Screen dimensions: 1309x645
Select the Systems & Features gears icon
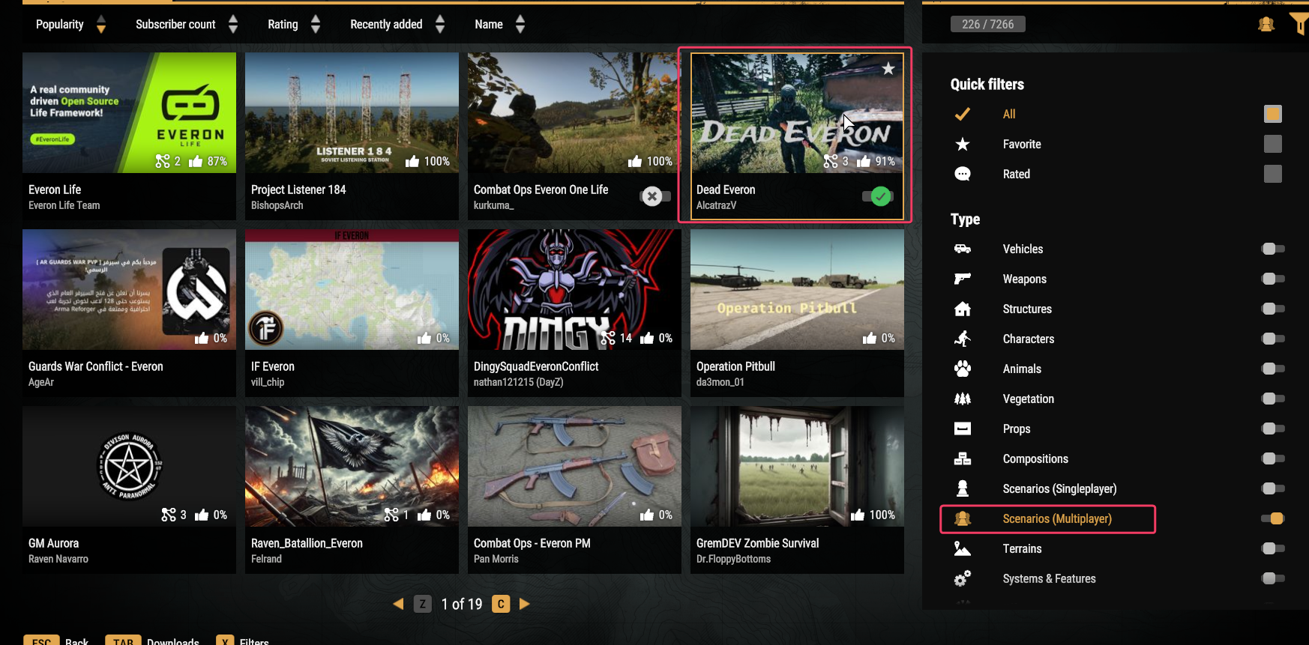(x=963, y=578)
